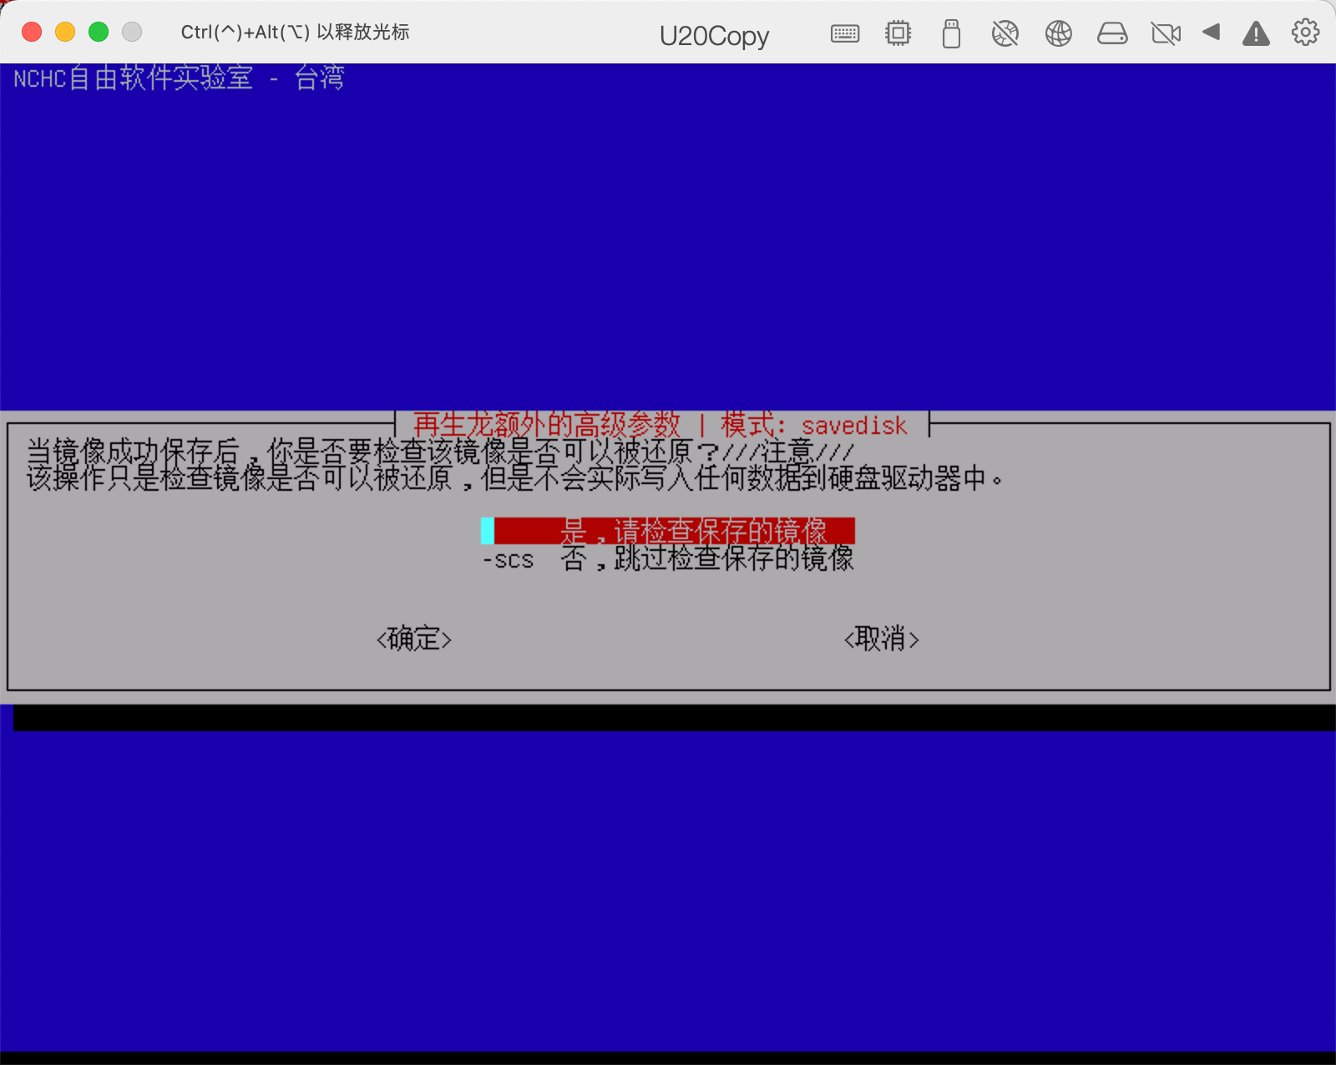Click the disconnected CD/DVD drive icon
Screen dimensions: 1336x1065
pos(1005,33)
